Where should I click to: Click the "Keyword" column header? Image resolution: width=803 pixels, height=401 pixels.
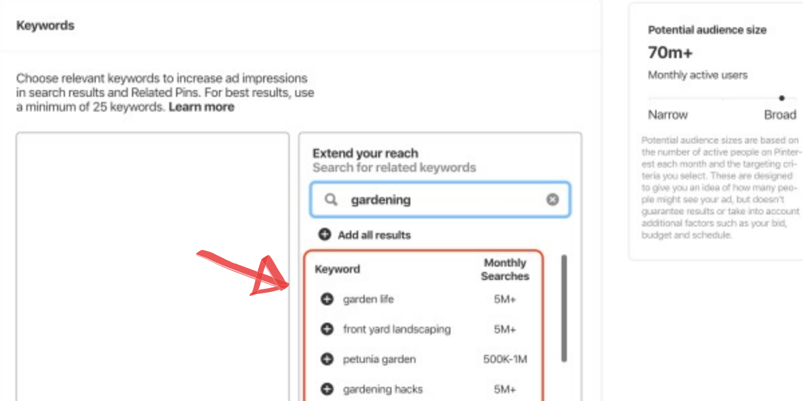coord(337,269)
